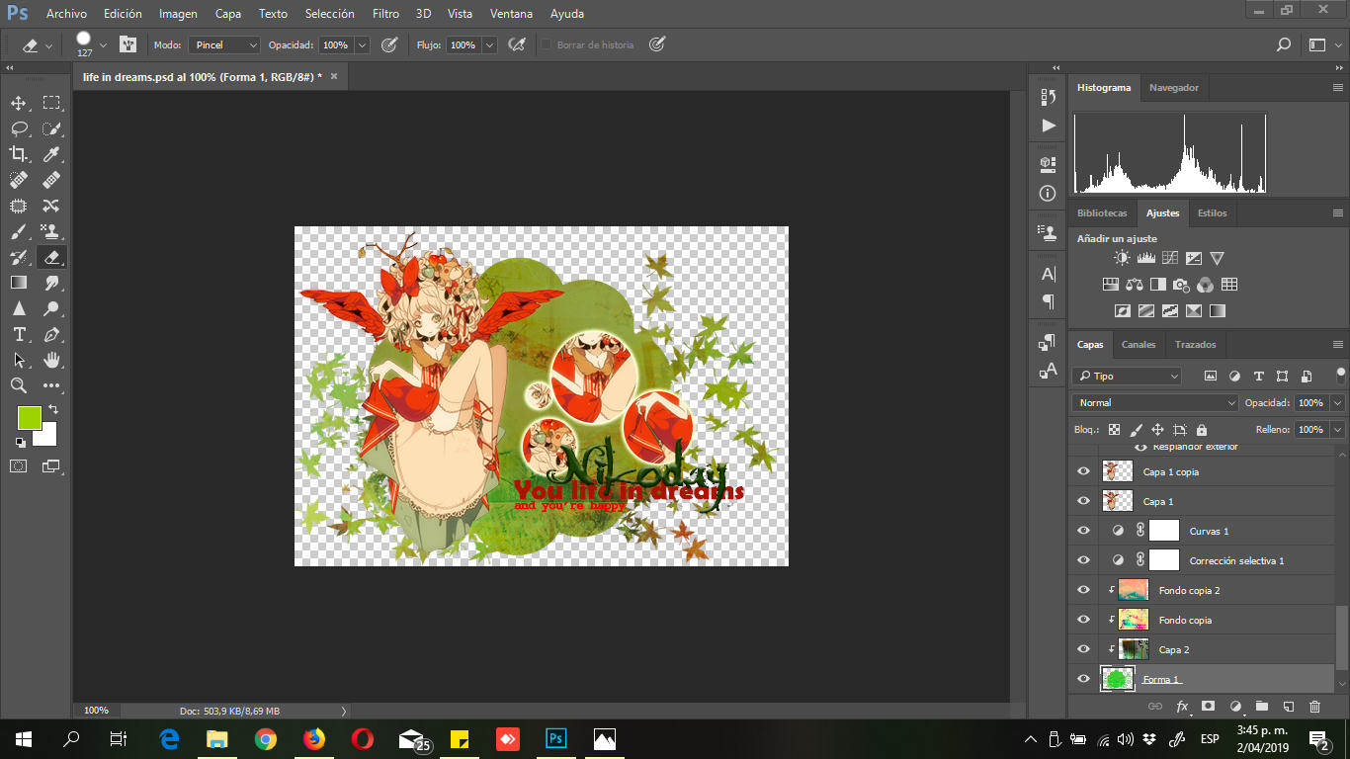The width and height of the screenshot is (1350, 759).
Task: Open the Windows Start menu
Action: click(24, 738)
